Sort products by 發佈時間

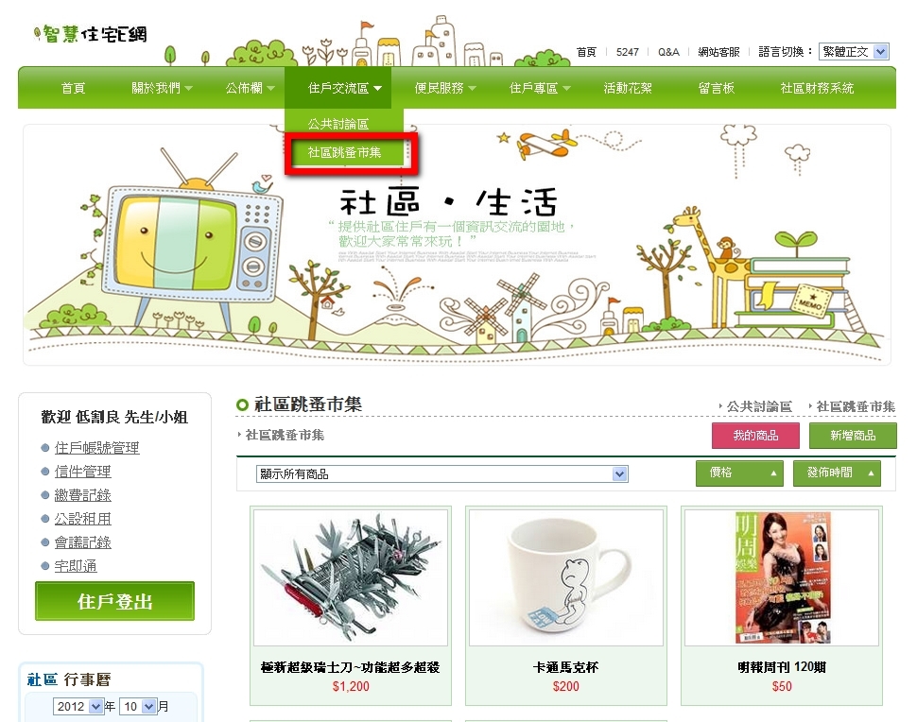[837, 473]
